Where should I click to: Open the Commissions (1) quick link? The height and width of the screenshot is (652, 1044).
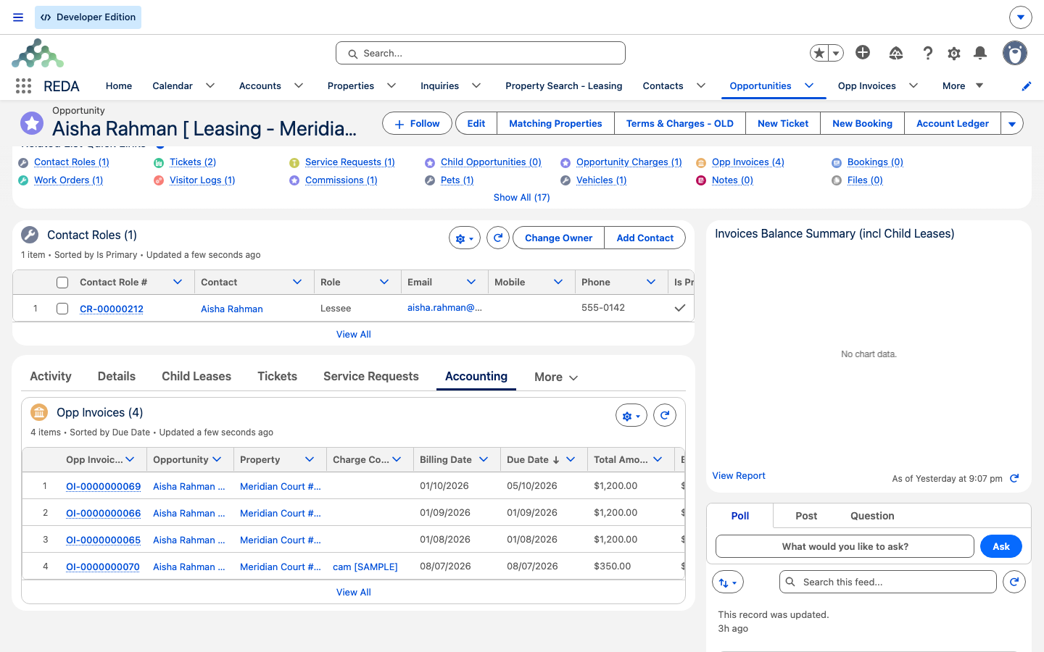point(341,180)
